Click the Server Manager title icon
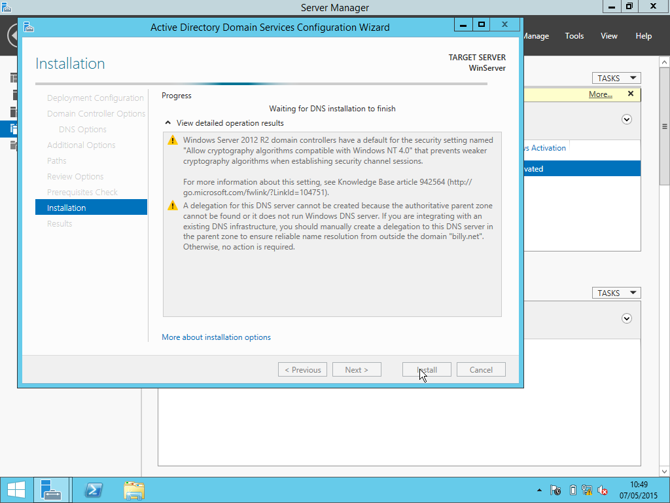 click(6, 7)
